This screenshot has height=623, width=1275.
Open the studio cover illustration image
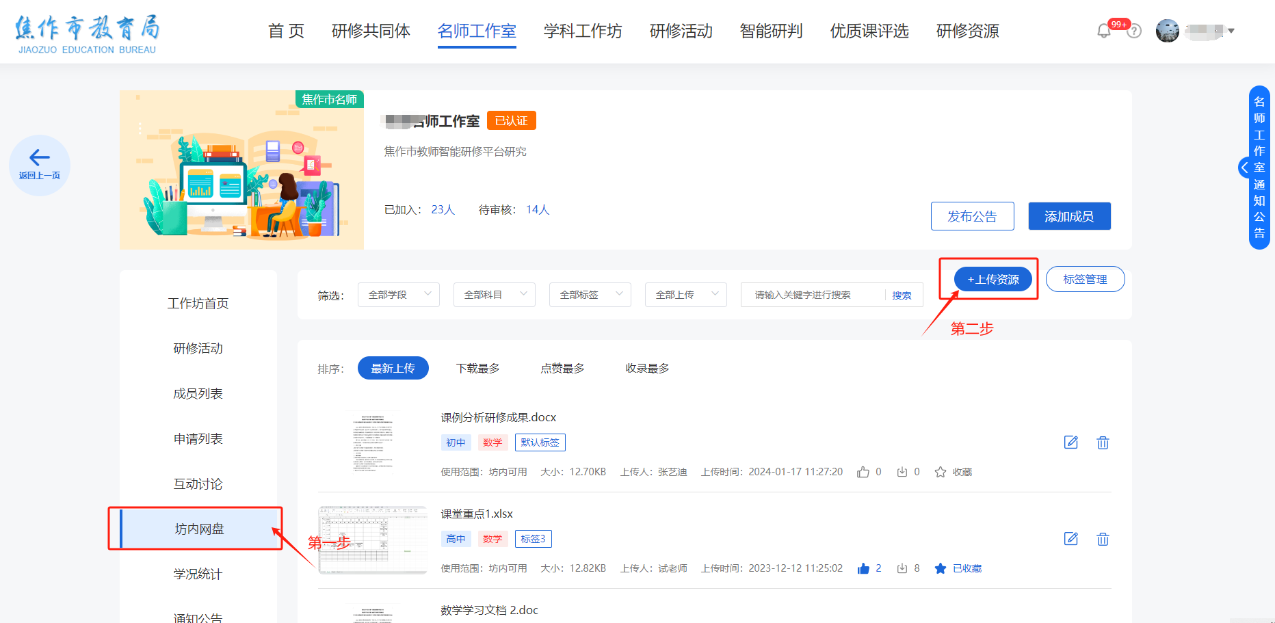click(241, 170)
